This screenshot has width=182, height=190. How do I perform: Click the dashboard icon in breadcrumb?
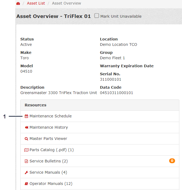[18, 3]
